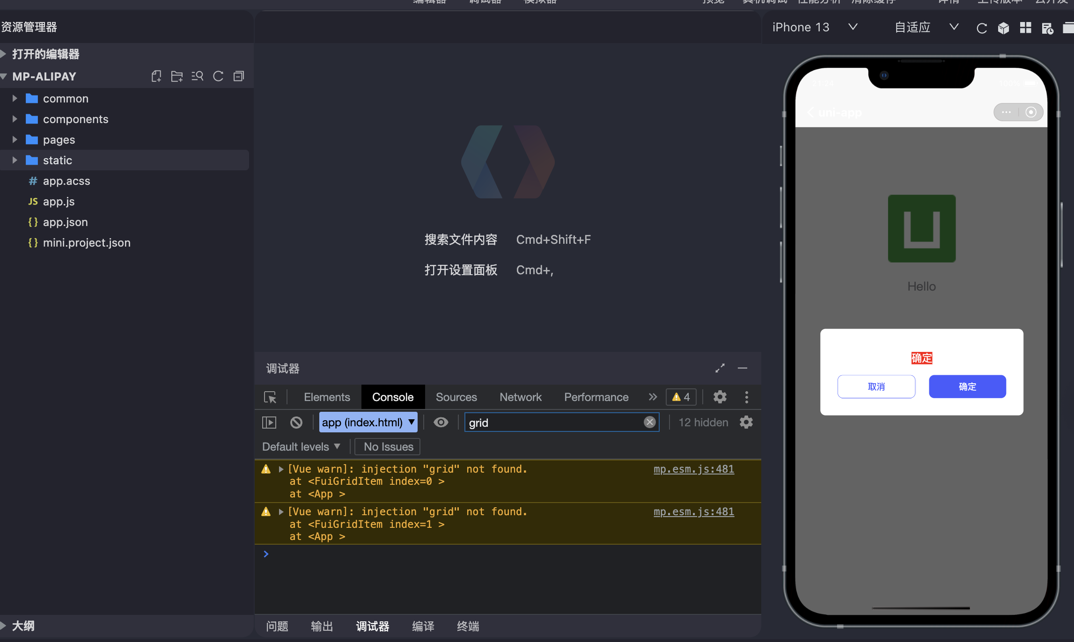Toggle live expression eye icon

[441, 423]
